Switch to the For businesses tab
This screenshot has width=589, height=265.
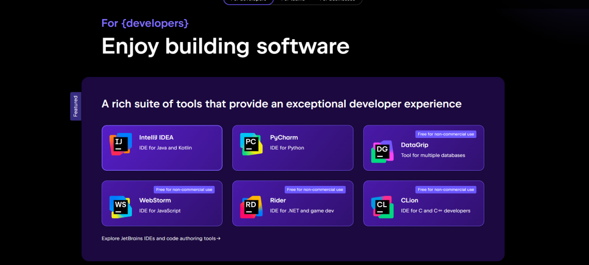(x=339, y=1)
